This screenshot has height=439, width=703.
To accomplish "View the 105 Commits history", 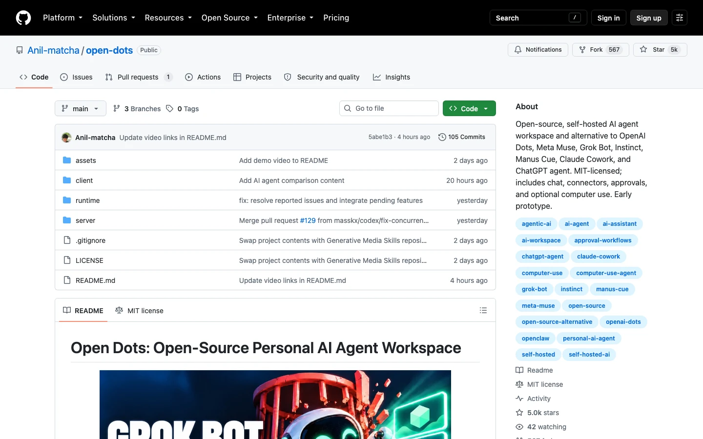I will tap(462, 137).
